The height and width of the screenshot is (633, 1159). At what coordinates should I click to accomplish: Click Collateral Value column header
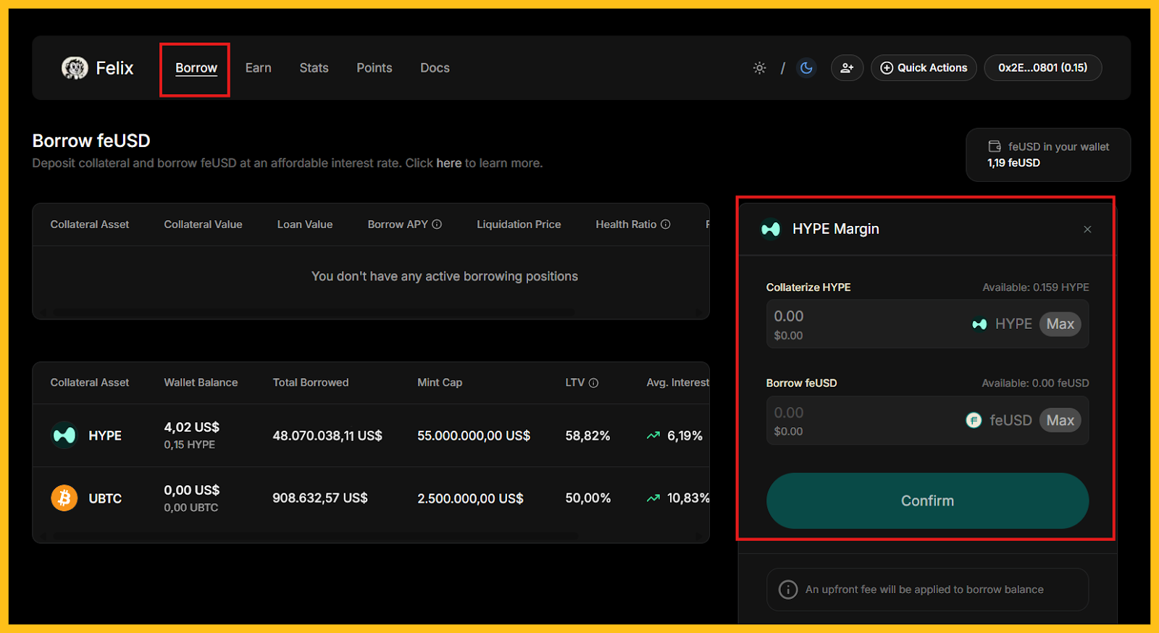click(203, 225)
